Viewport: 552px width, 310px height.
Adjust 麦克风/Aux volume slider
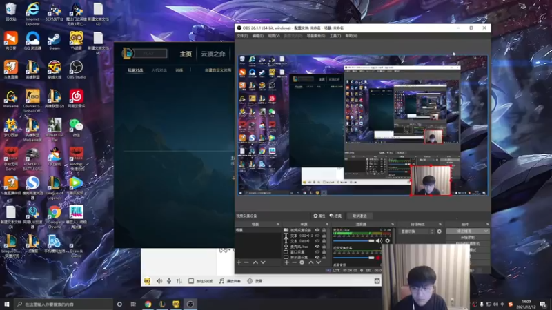point(353,240)
